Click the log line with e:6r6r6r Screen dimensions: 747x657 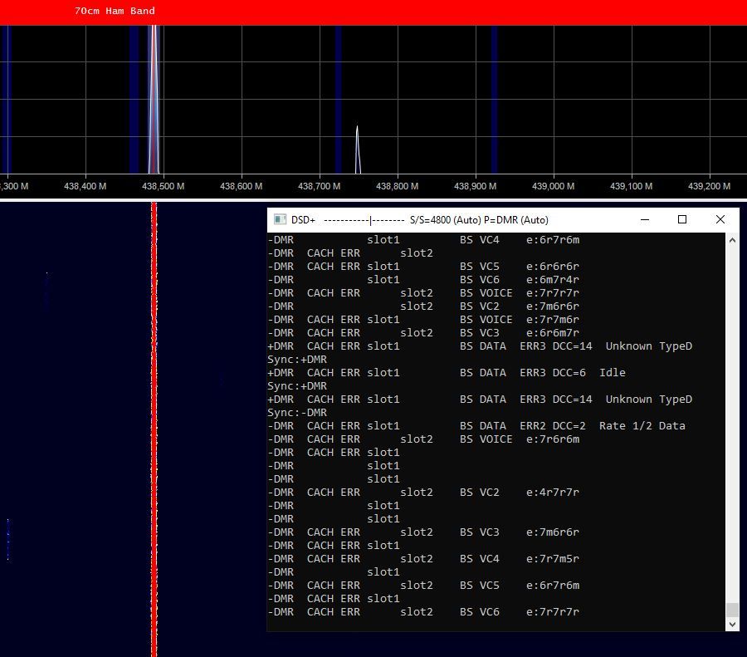click(x=423, y=266)
